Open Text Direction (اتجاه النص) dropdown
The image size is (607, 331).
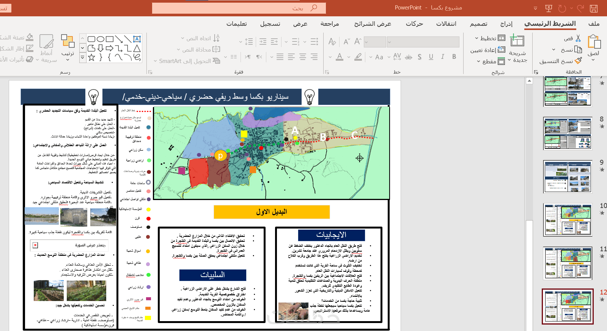(x=200, y=38)
